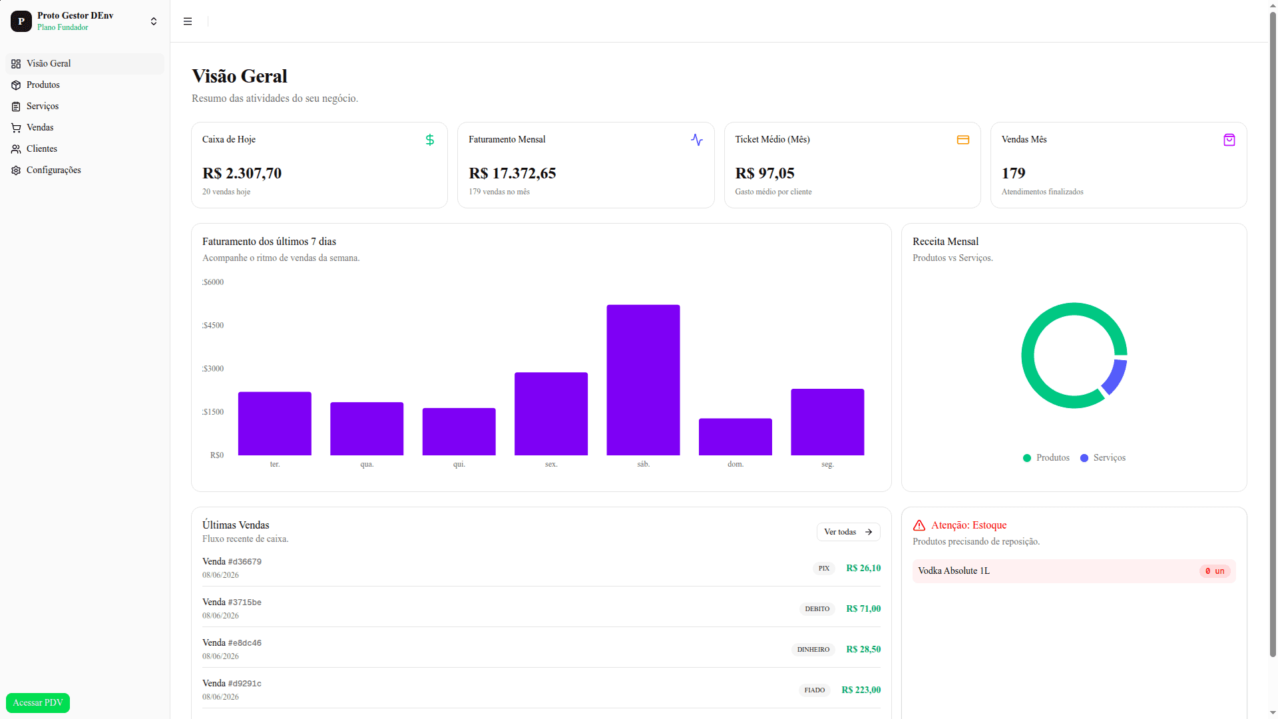Click the credit card icon on Ticket Médio

(963, 140)
